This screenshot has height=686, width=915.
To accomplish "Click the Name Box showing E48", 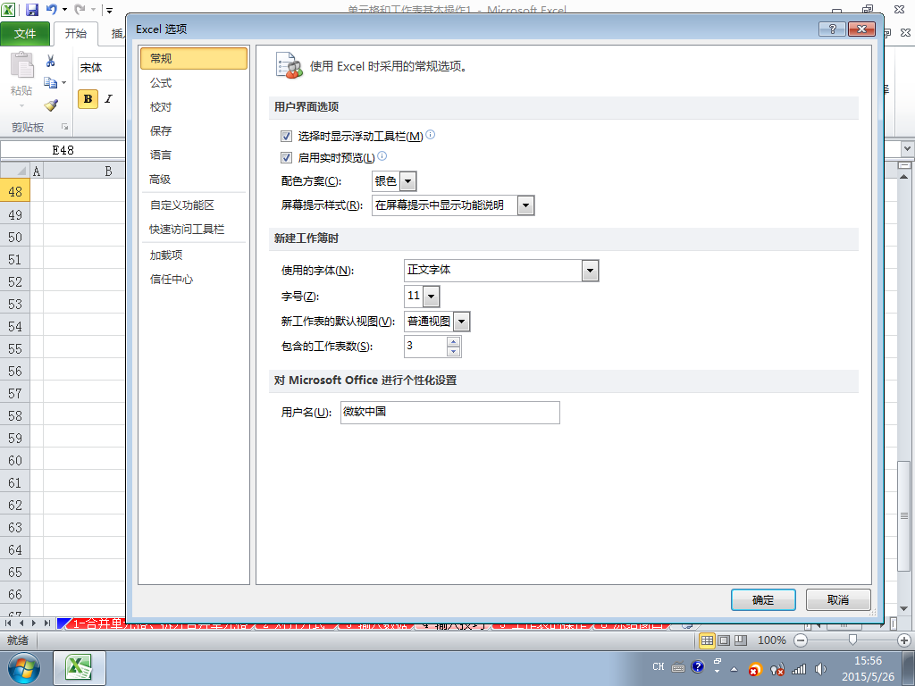I will tap(63, 150).
